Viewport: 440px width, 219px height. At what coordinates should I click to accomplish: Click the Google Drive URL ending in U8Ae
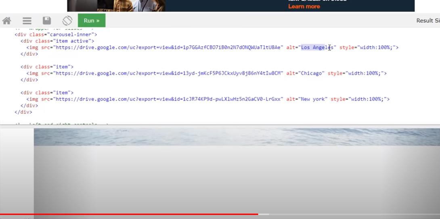click(168, 47)
